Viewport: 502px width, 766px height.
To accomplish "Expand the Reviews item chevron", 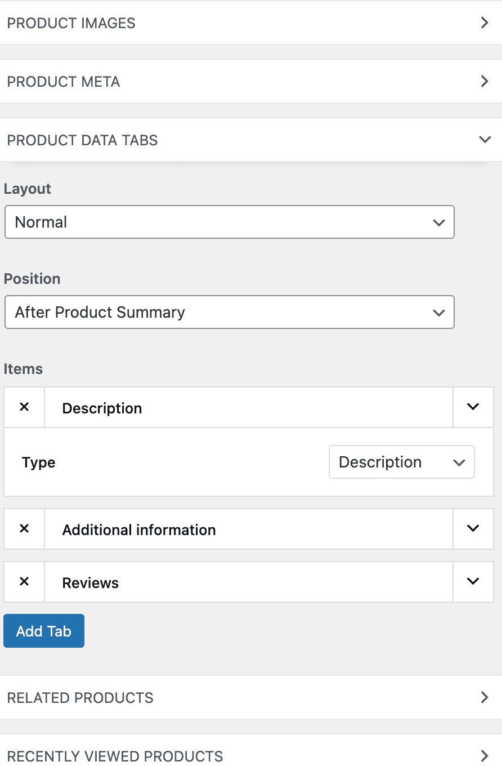I will coord(473,582).
